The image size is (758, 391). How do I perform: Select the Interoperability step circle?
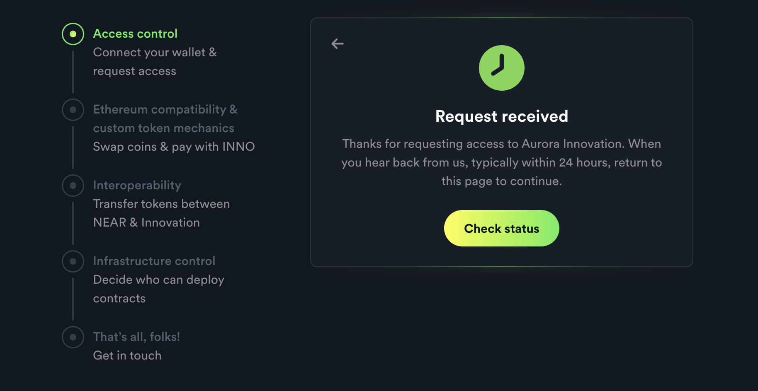coord(73,186)
